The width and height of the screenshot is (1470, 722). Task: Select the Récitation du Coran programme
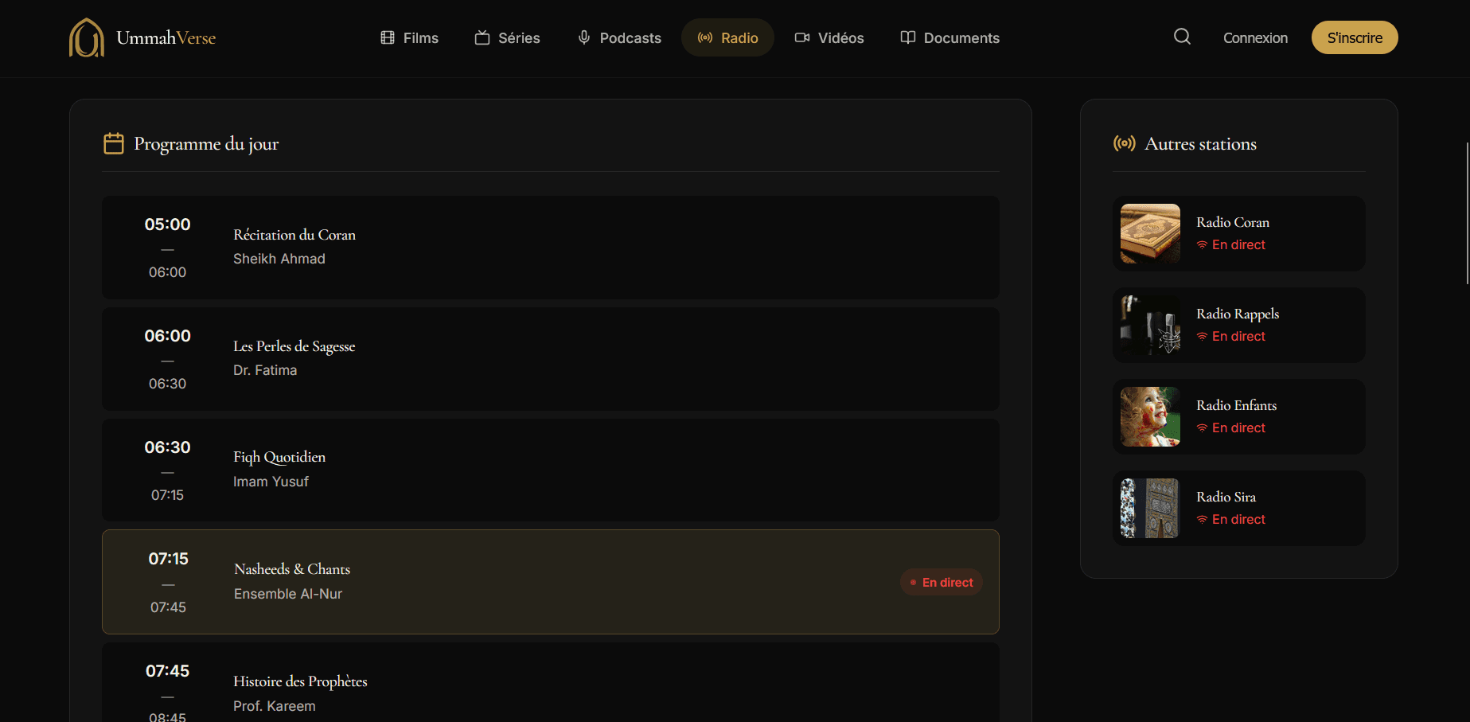point(550,248)
